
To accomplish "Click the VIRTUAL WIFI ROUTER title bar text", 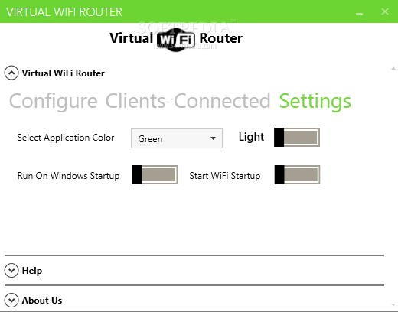I will click(64, 12).
